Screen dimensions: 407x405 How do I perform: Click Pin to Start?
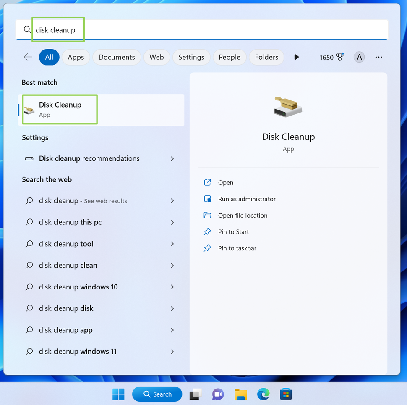pyautogui.click(x=233, y=231)
